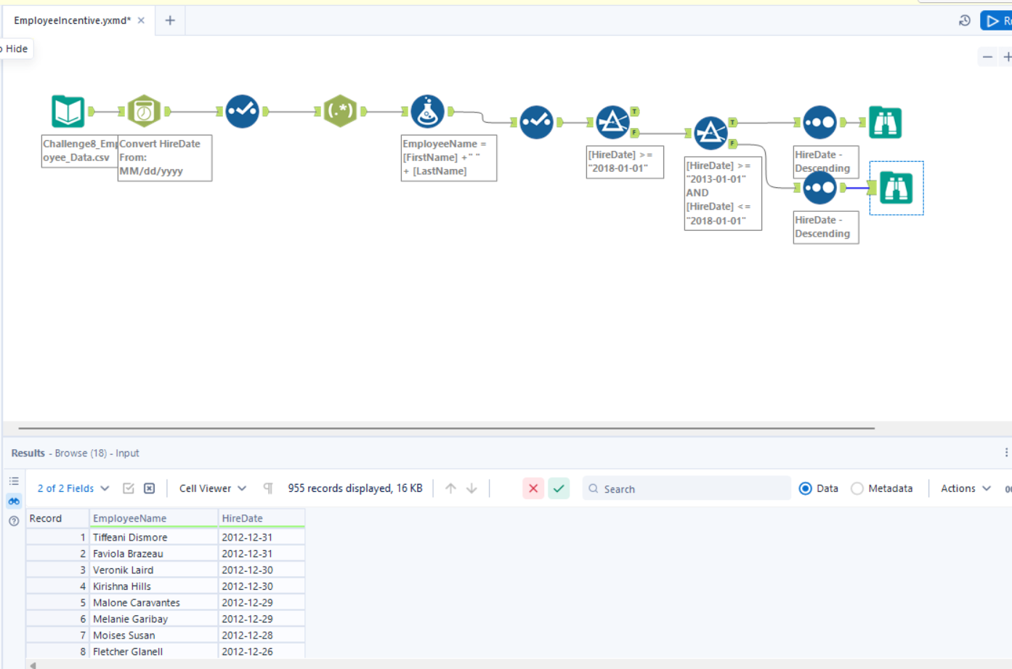Apply data changes green checkmark
The width and height of the screenshot is (1012, 669).
pyautogui.click(x=559, y=488)
